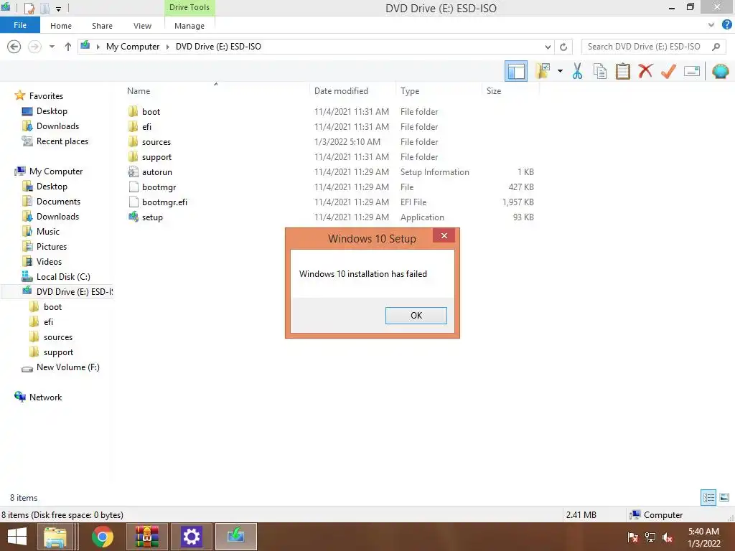Open File Explorer from the taskbar
Screen dimensions: 735x551
pyautogui.click(x=55, y=537)
